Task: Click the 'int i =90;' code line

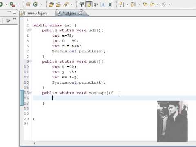Action: 64,67
